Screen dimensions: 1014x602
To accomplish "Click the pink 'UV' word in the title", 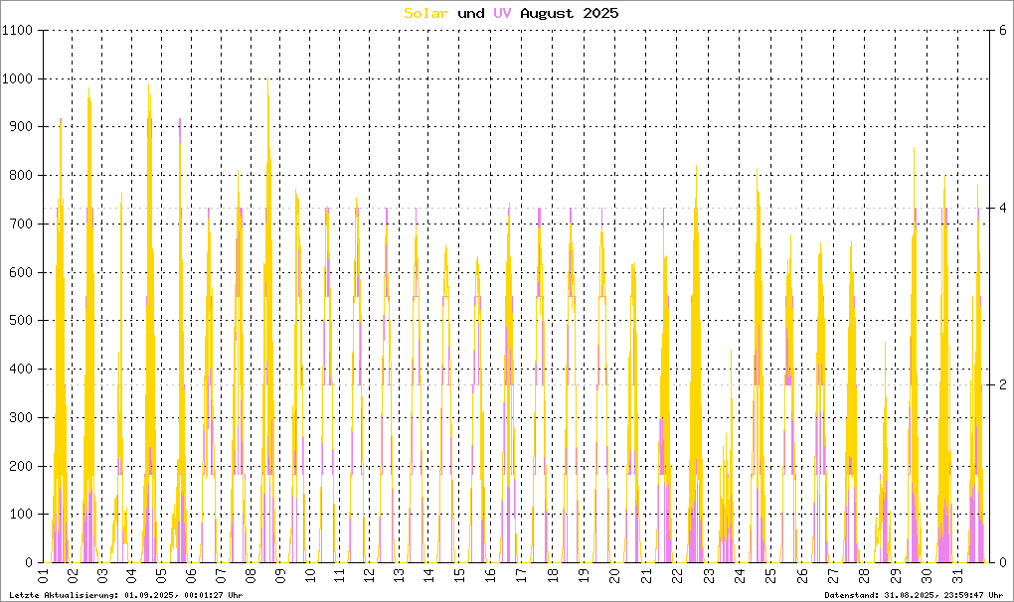I will pos(504,13).
